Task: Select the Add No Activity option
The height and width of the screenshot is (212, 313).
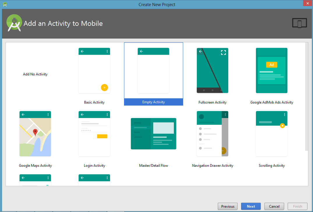Action: (x=35, y=74)
